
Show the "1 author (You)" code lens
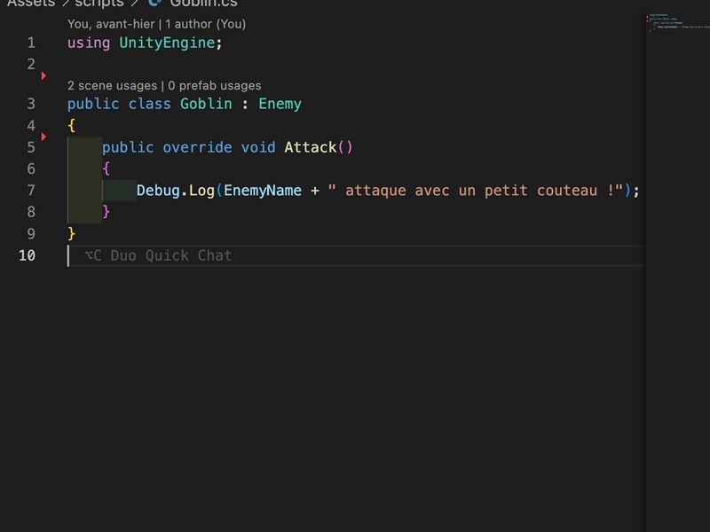coord(205,24)
